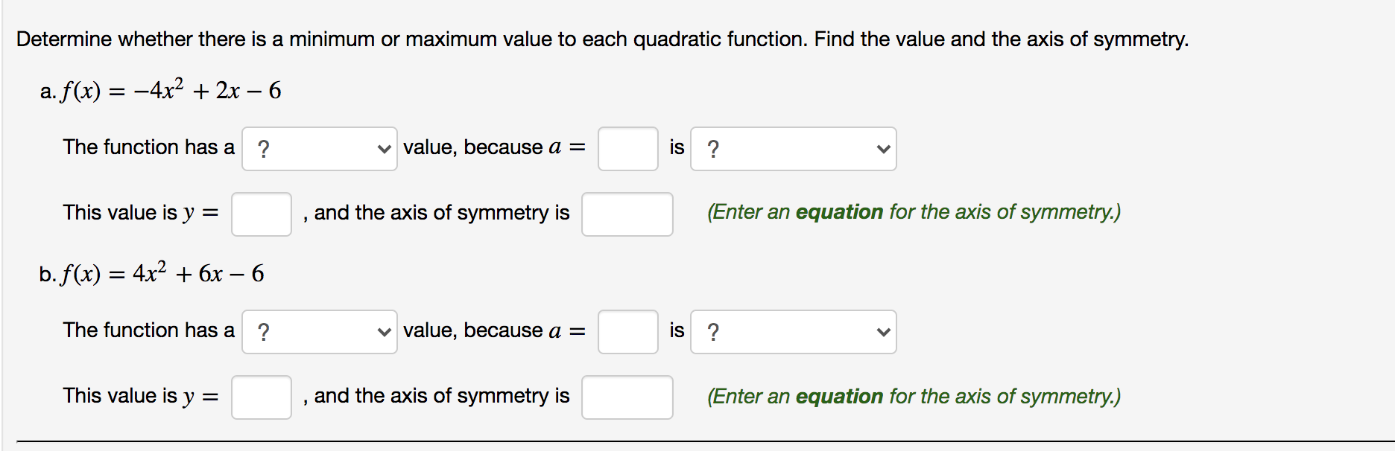
Task: Open the positive/negative dropdown for part a
Action: pos(792,148)
